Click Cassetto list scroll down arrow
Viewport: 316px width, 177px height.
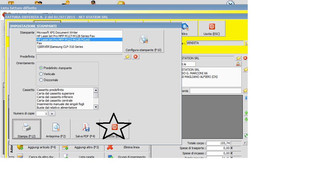(x=96, y=107)
